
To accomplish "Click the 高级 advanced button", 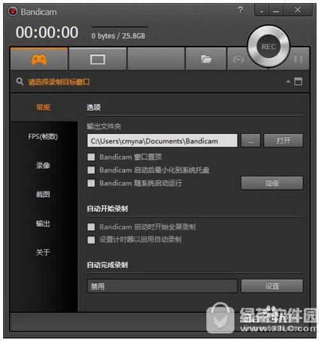I will pos(272,183).
